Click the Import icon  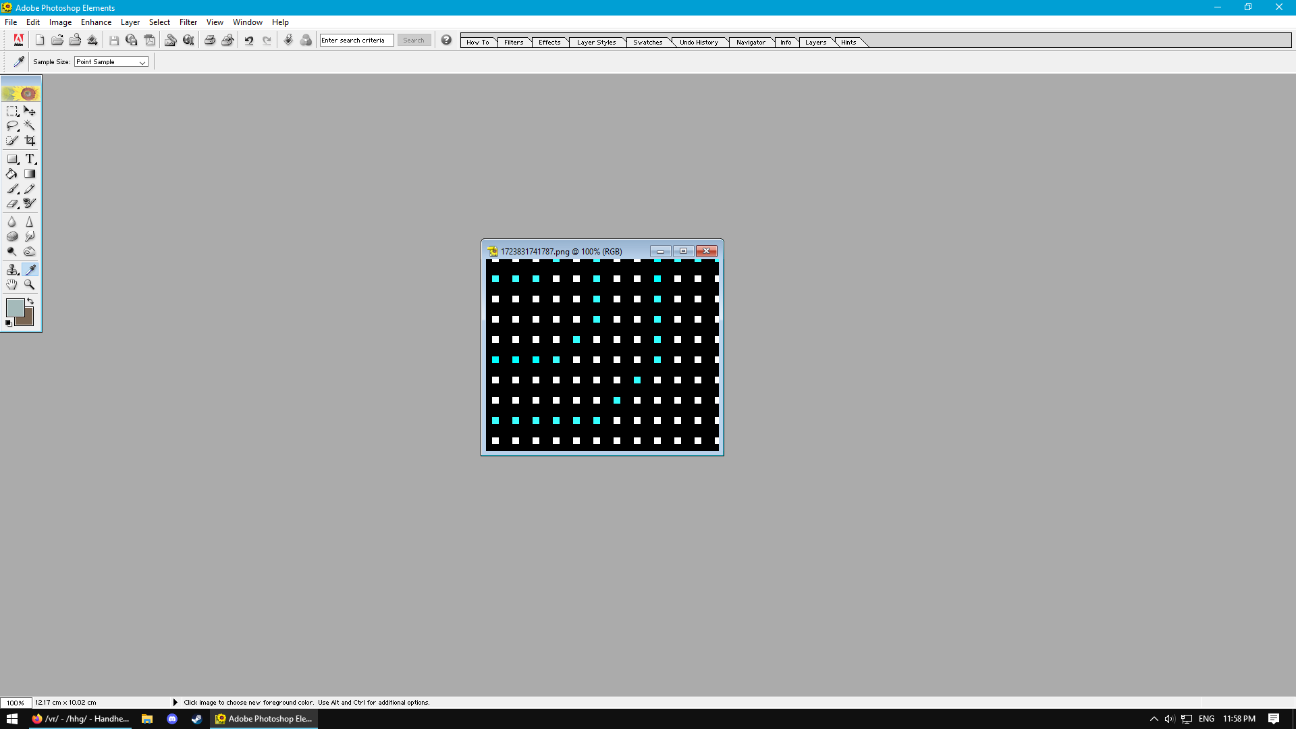(x=92, y=40)
